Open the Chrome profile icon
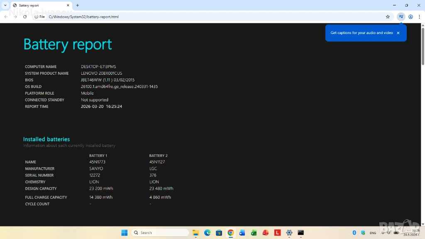Screen dimensions: 425x239 410,17
